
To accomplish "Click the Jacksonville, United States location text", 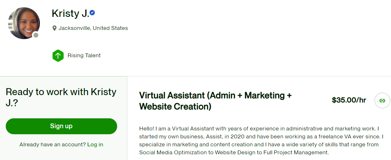I will [x=93, y=28].
